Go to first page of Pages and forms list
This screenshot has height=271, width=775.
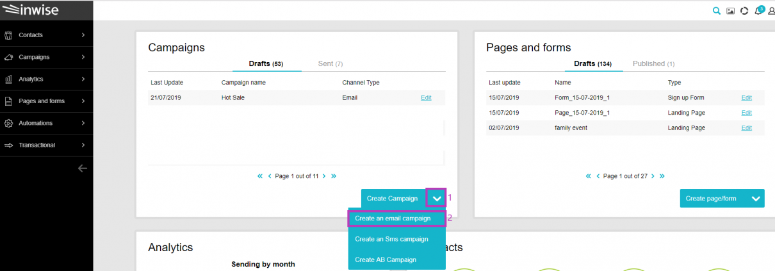point(589,176)
